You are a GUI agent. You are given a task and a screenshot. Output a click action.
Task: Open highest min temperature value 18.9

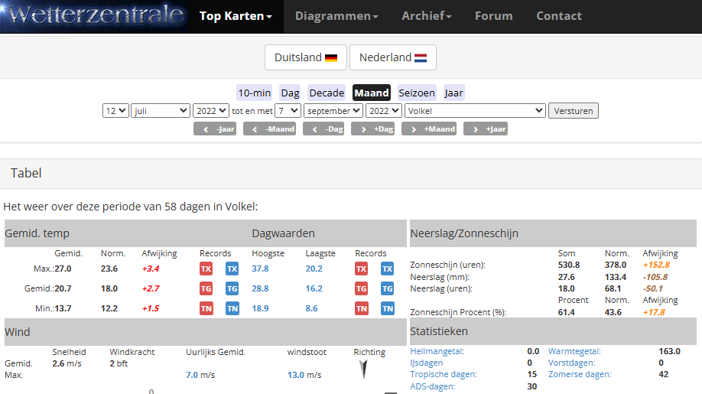(260, 308)
